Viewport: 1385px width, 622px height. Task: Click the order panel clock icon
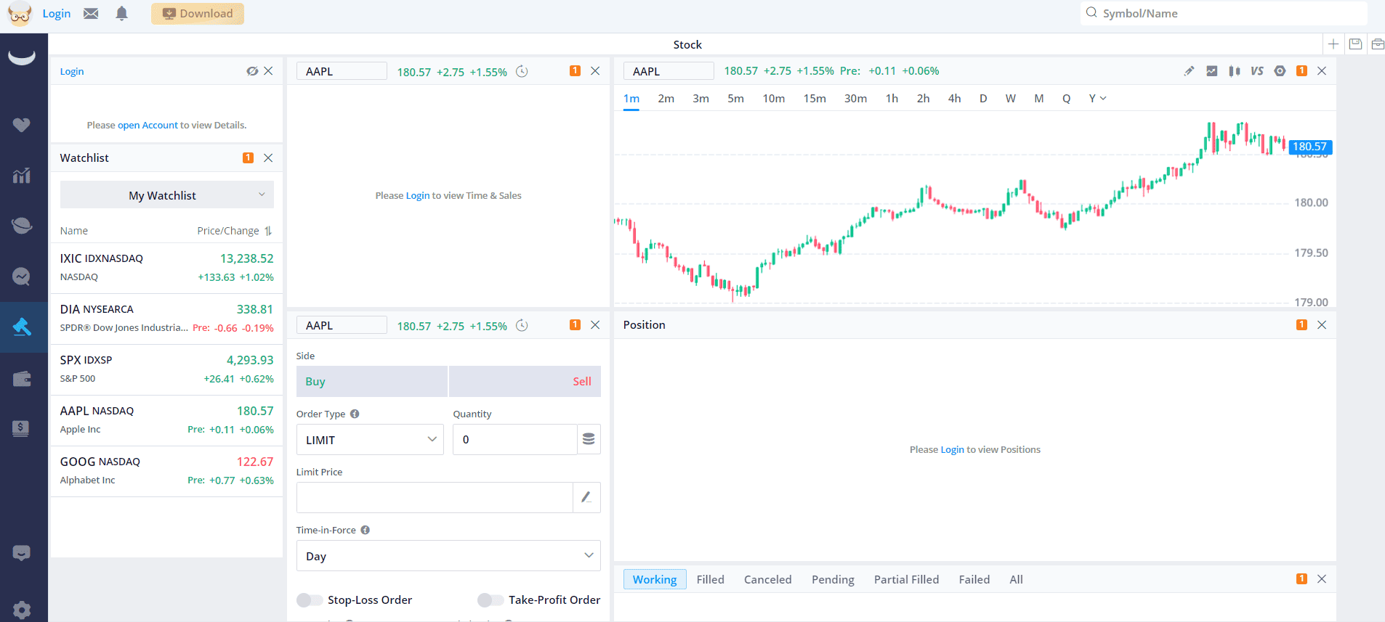[522, 325]
